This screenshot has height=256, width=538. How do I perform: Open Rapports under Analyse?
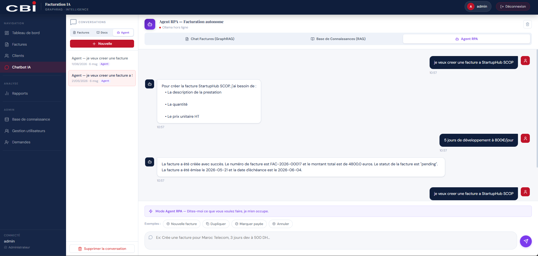click(x=33, y=94)
